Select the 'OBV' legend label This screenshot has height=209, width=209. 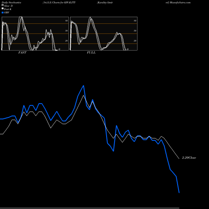[7, 13]
